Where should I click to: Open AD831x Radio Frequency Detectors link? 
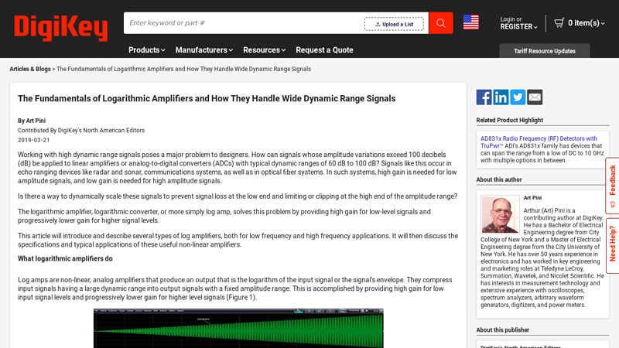click(x=539, y=142)
